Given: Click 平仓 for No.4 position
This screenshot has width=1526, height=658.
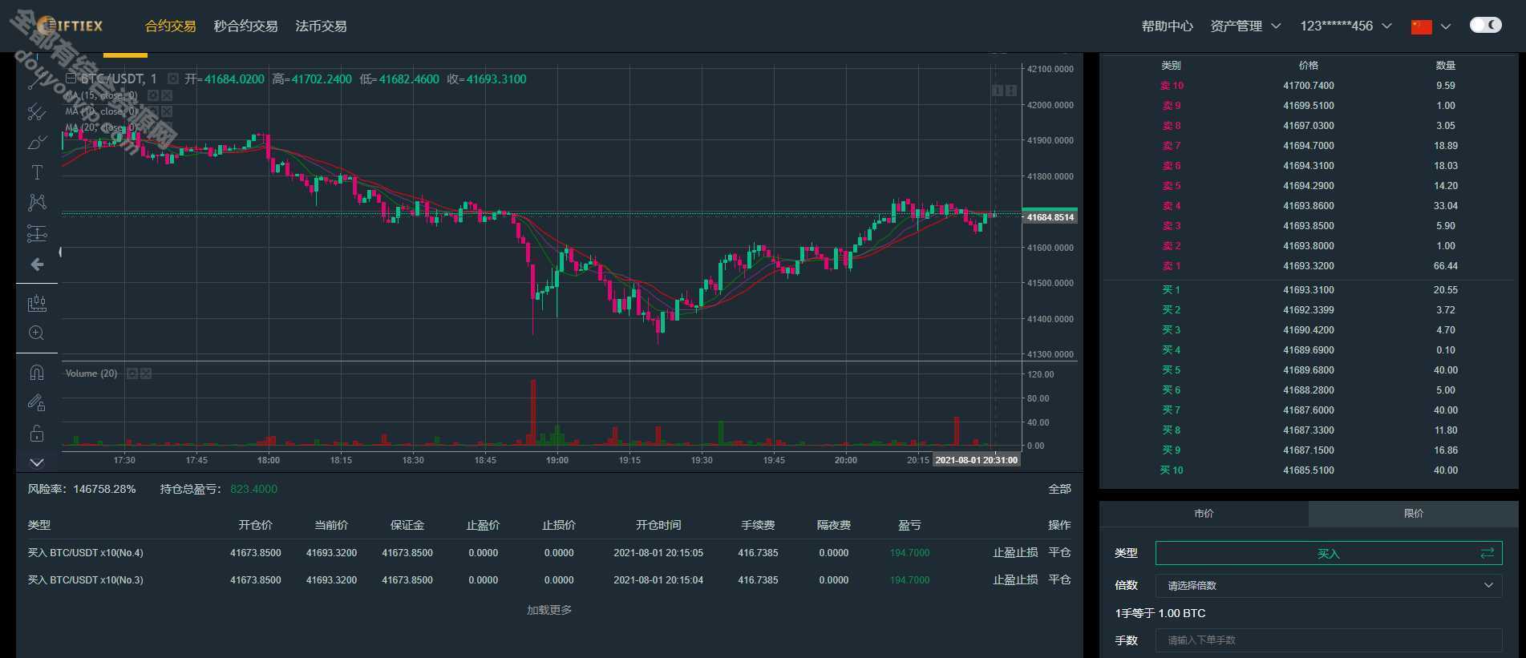Looking at the screenshot, I should [1059, 553].
